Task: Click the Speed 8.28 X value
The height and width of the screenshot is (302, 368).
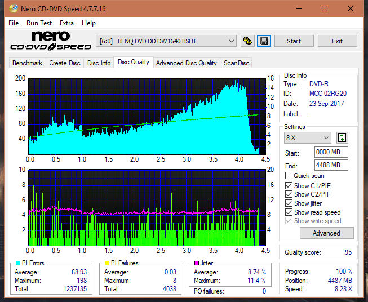Action: (343, 289)
